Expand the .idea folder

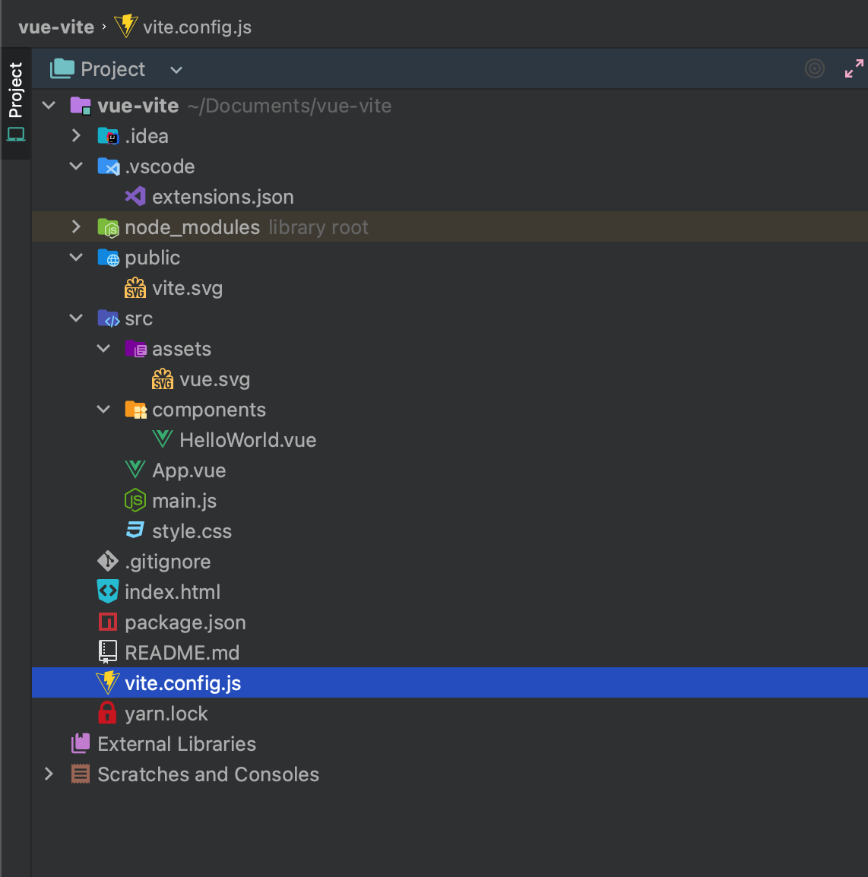pyautogui.click(x=75, y=135)
